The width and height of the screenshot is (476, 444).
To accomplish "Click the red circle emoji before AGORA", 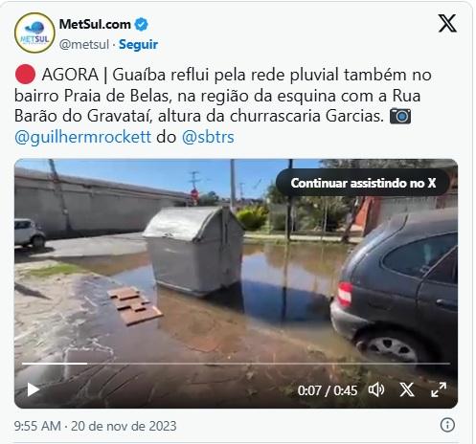I will click(25, 75).
